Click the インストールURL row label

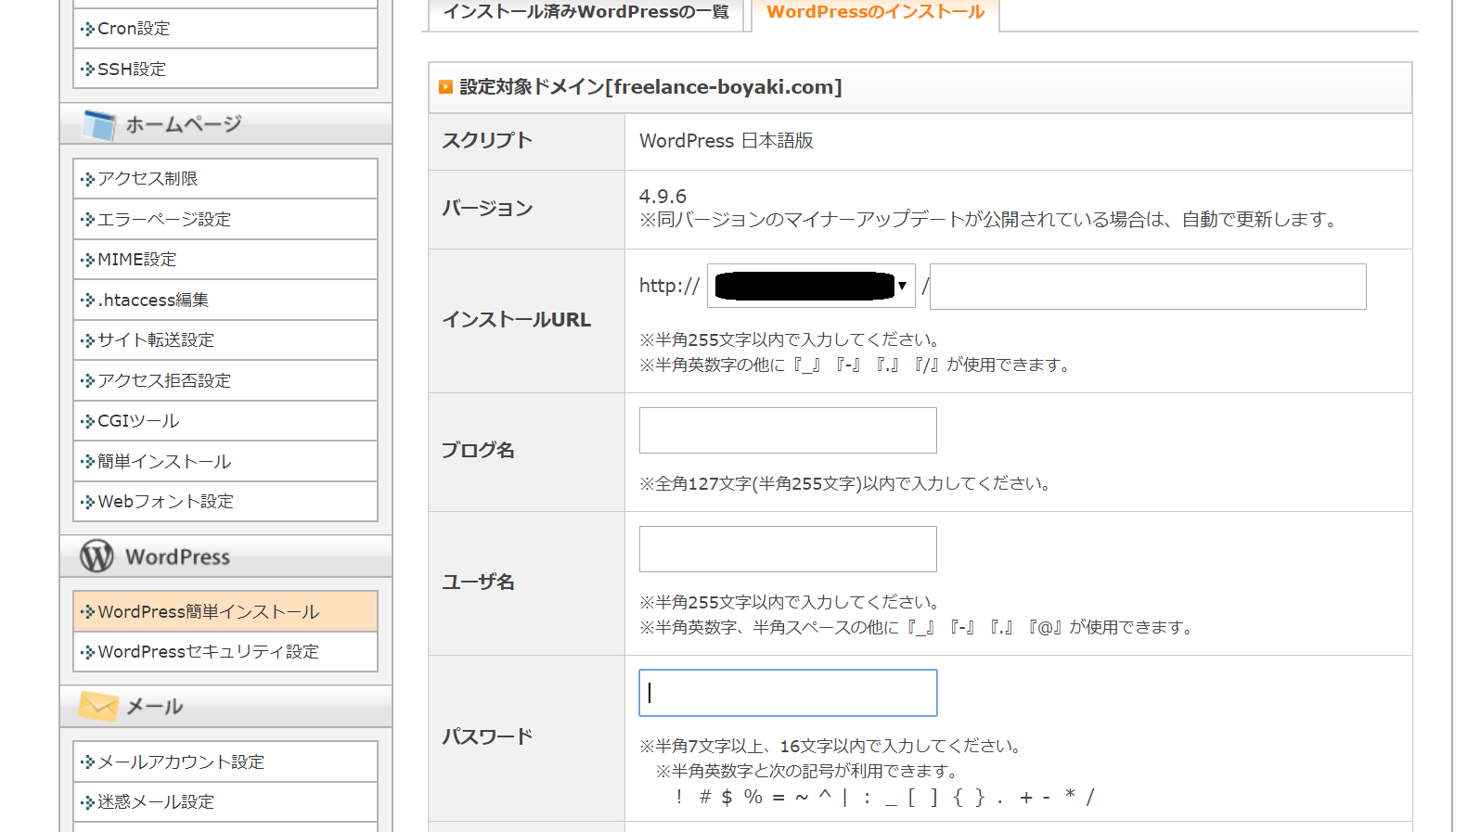[x=517, y=320]
